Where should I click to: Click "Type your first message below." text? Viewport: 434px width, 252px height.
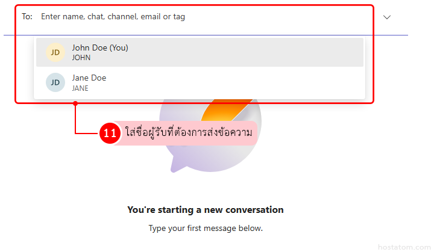pyautogui.click(x=206, y=229)
